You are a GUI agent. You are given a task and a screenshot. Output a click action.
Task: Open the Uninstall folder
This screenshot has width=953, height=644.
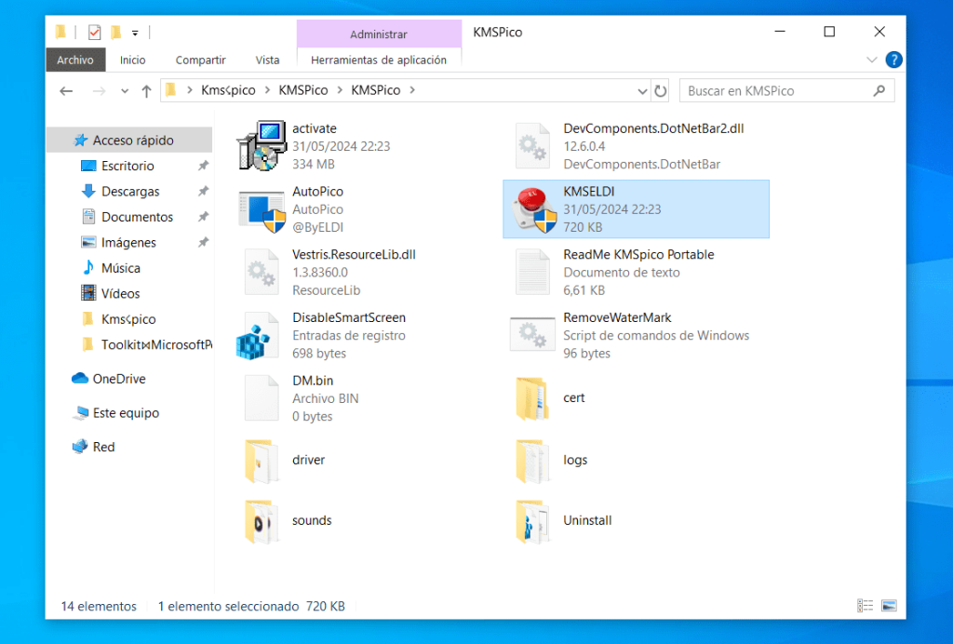point(586,521)
